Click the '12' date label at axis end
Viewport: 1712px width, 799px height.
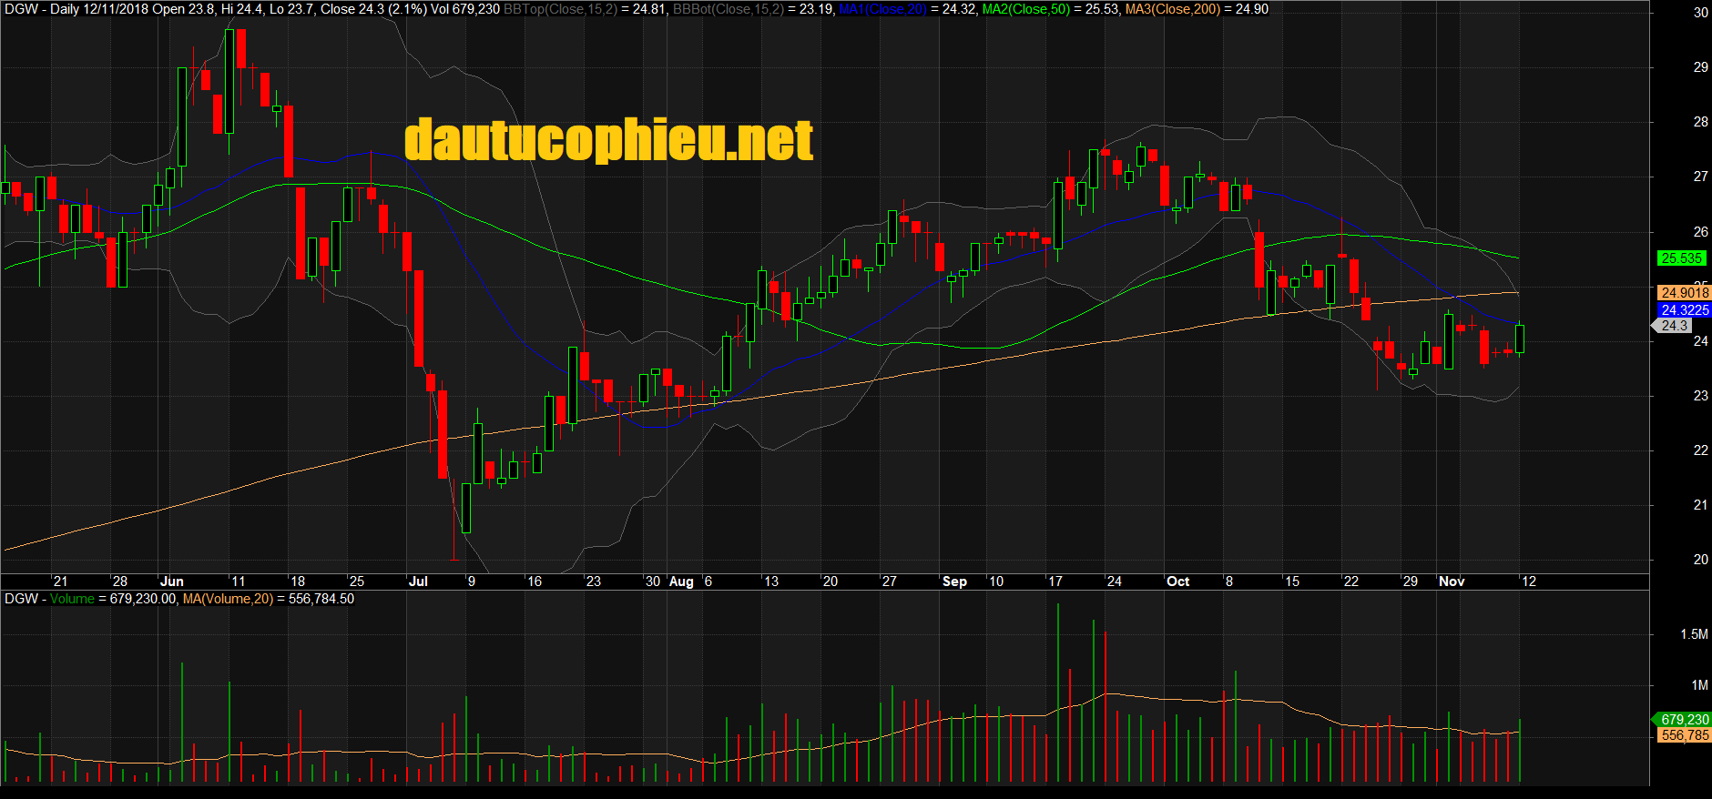click(1529, 582)
